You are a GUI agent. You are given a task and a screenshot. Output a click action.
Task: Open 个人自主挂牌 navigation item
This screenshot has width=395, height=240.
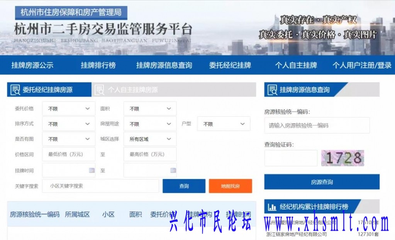296,65
